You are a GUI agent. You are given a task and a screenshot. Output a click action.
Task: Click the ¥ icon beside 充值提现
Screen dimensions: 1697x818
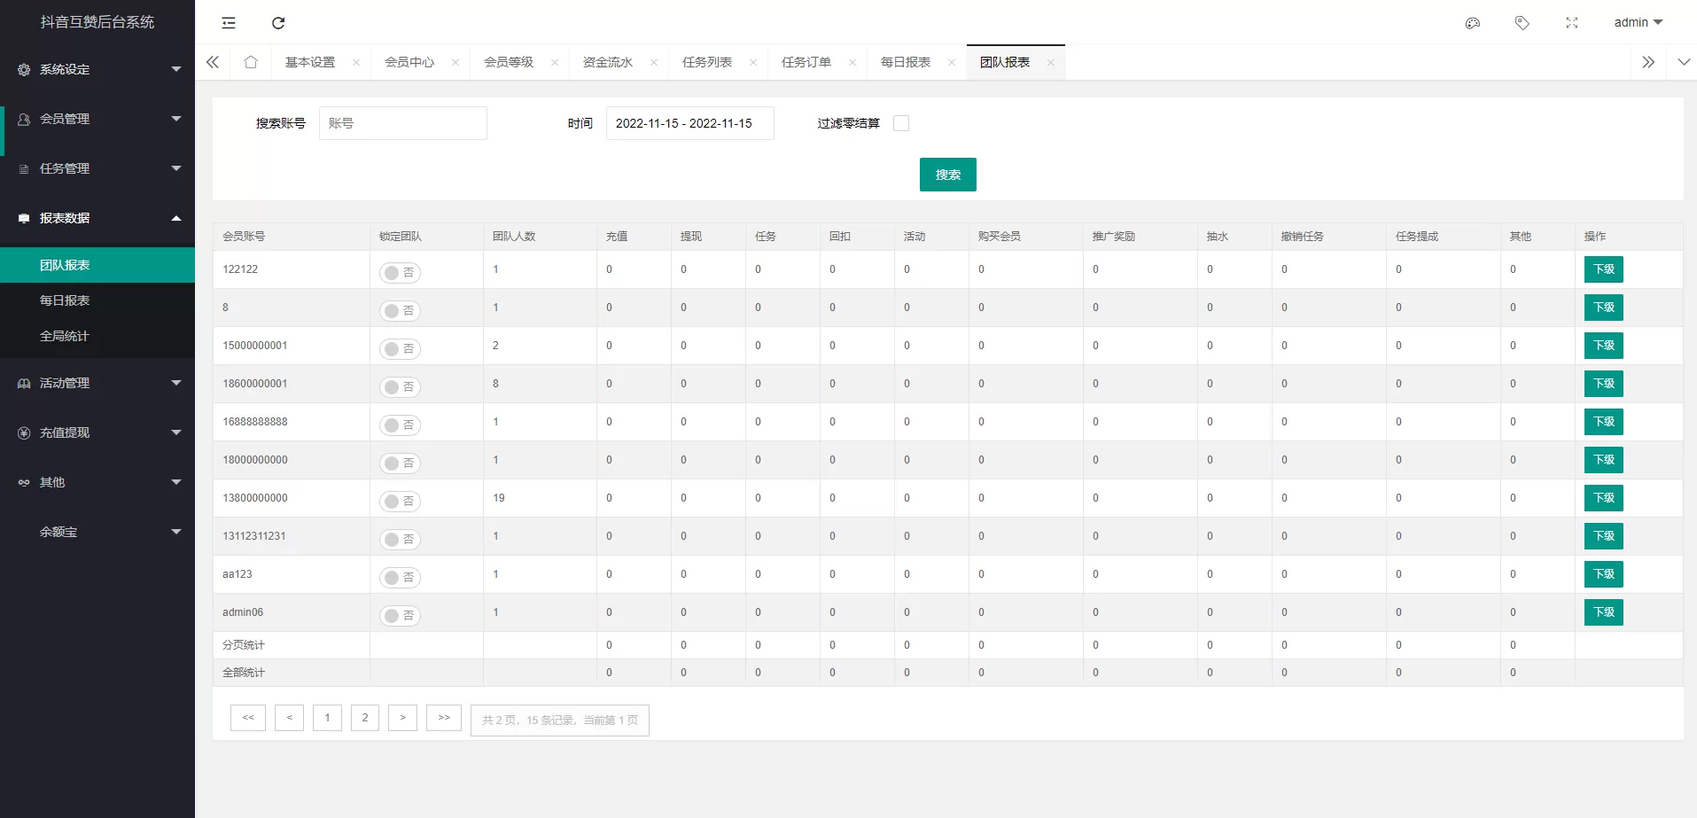[23, 432]
